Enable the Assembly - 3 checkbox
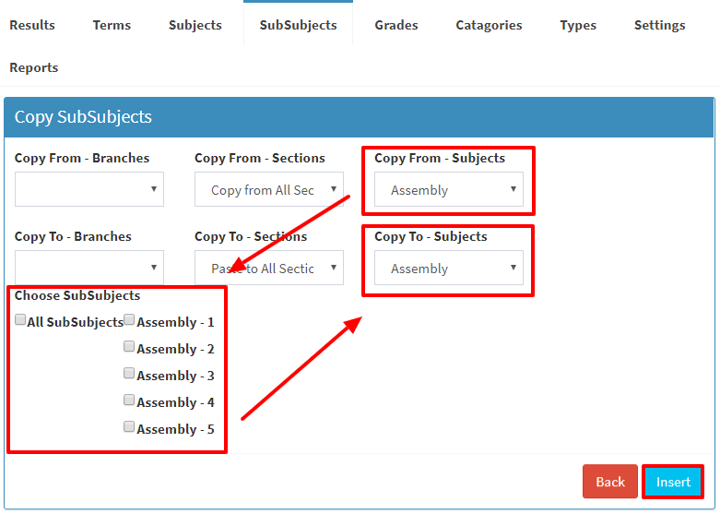 (x=129, y=373)
